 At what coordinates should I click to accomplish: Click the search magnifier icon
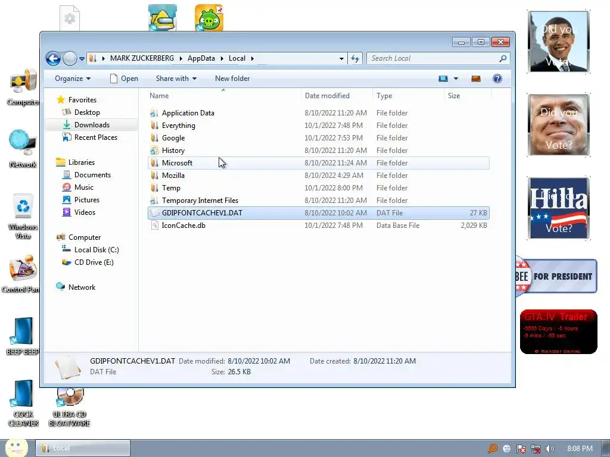click(x=503, y=58)
